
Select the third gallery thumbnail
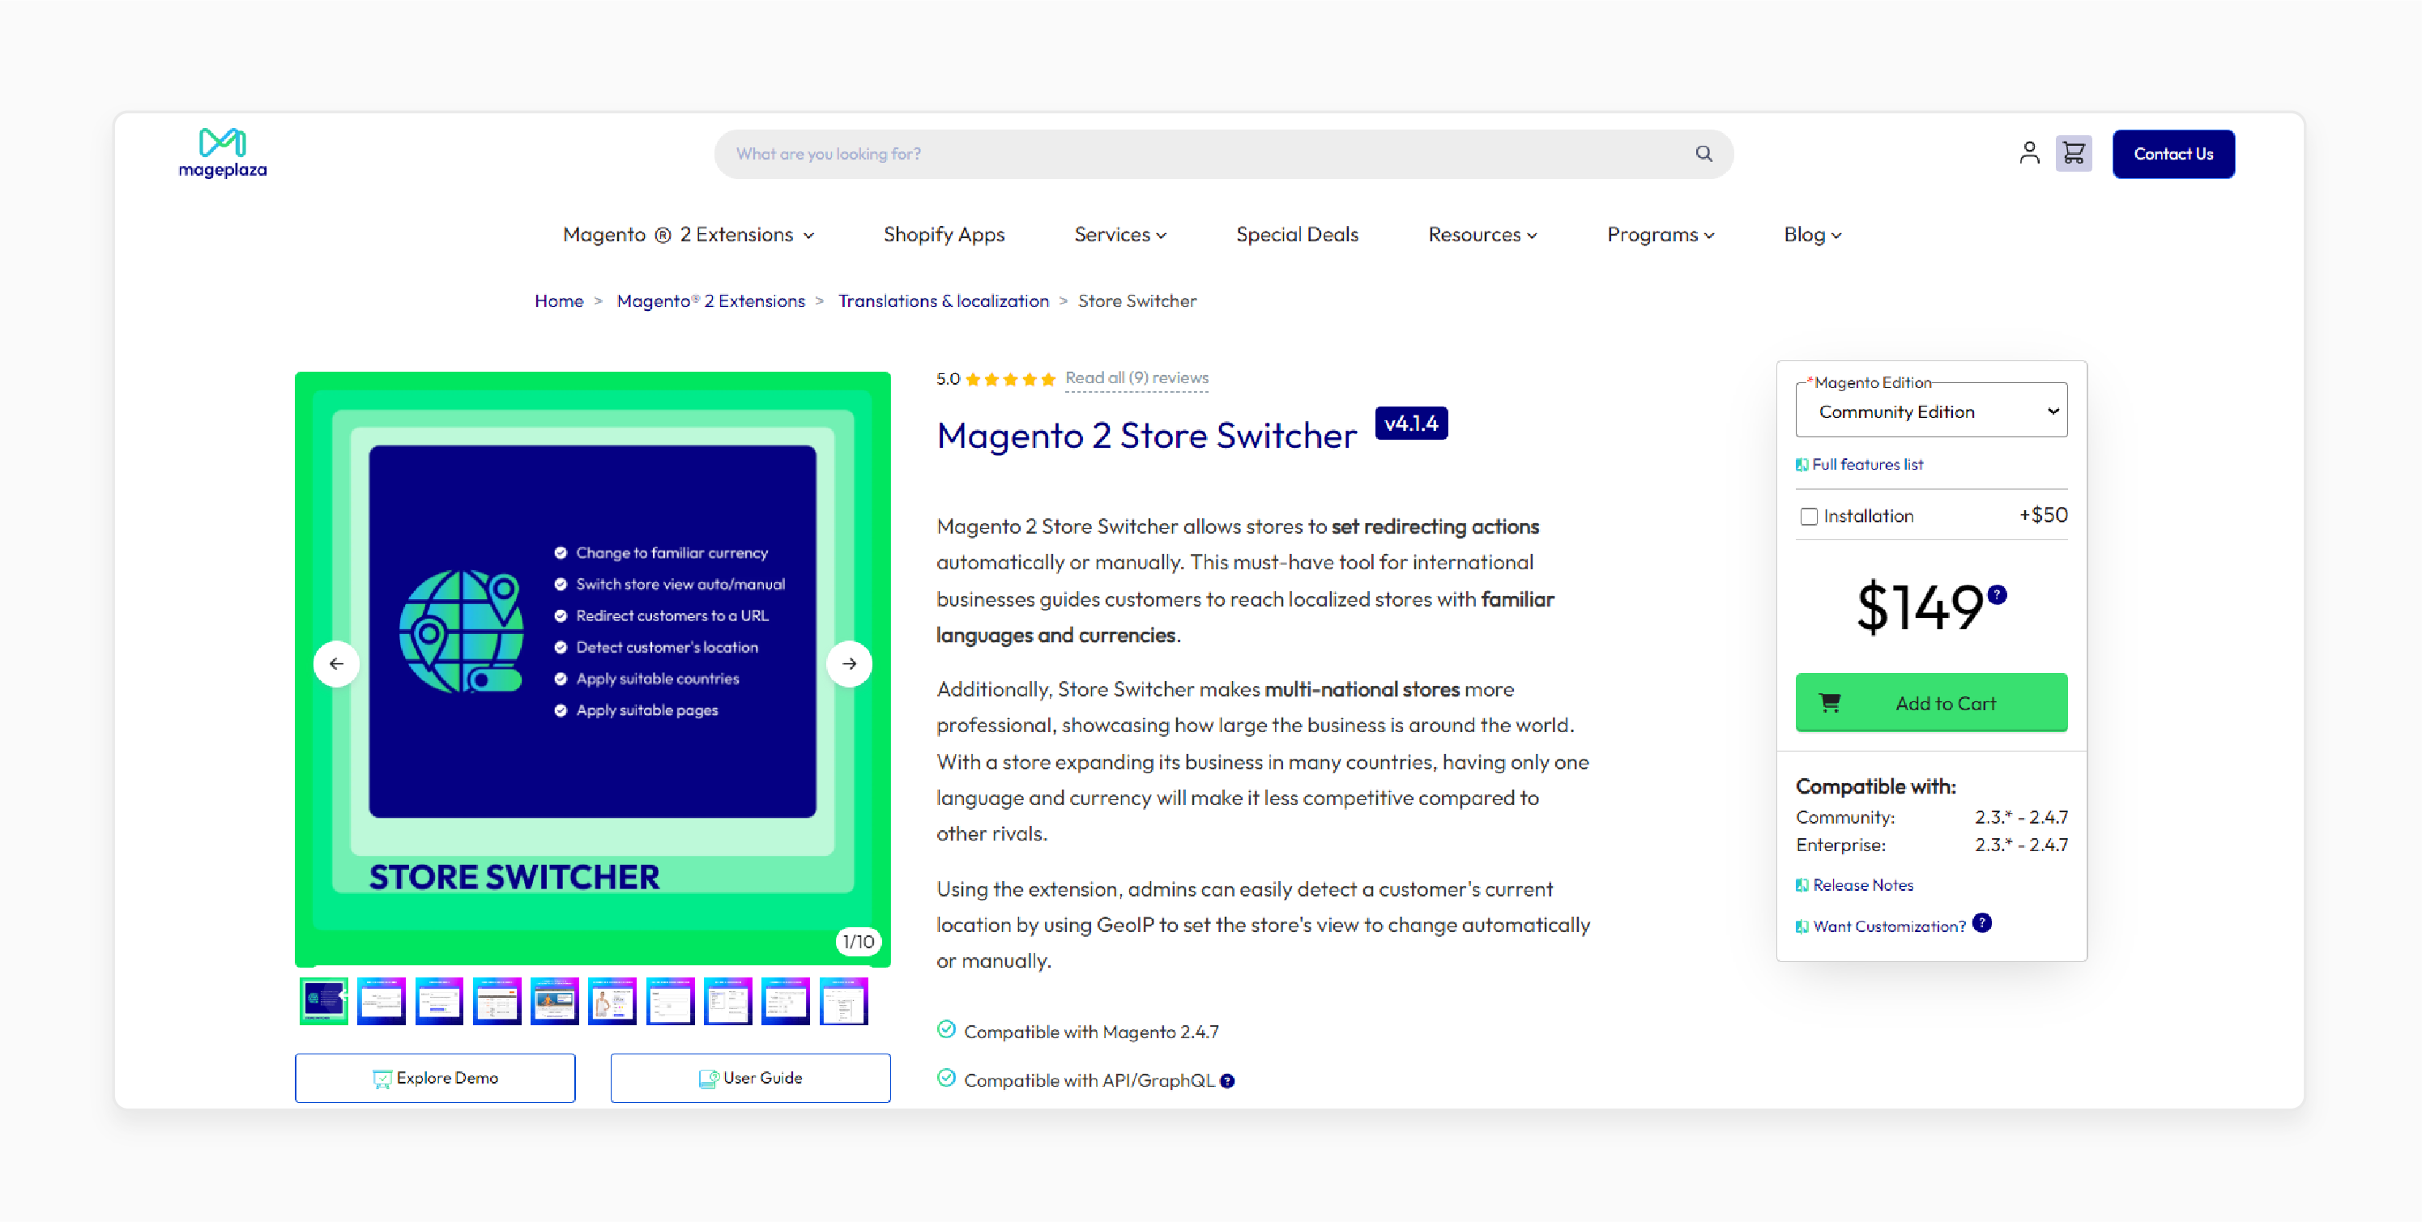click(439, 1001)
